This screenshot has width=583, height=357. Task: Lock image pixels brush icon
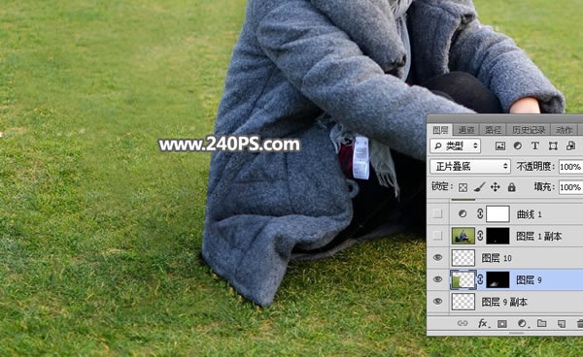(x=479, y=187)
